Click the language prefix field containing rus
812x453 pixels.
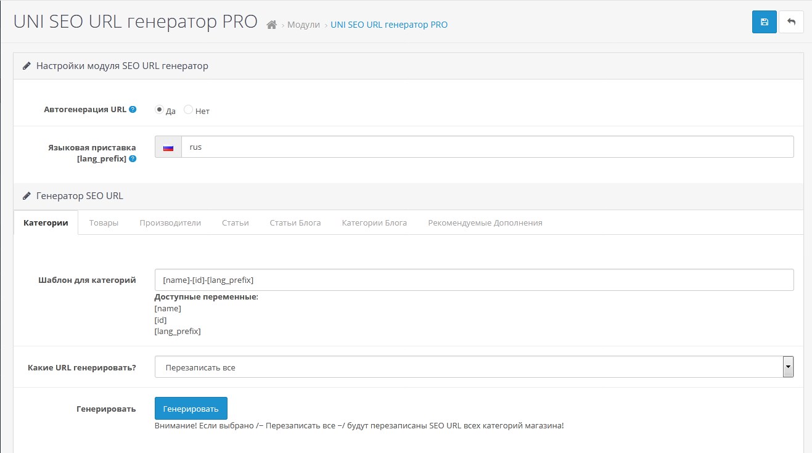(487, 147)
